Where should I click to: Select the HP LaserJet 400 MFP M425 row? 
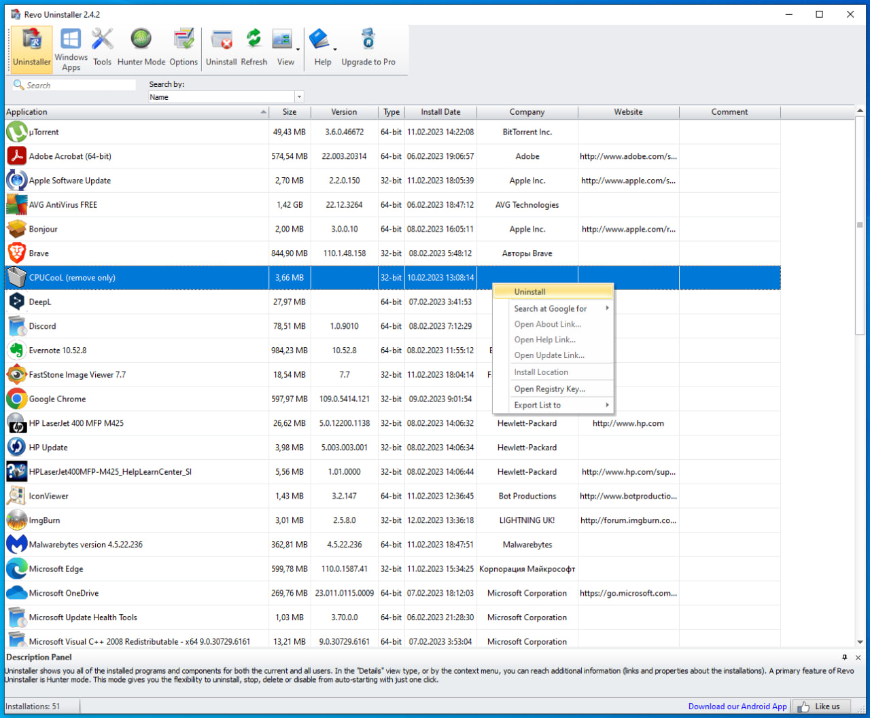[393, 423]
